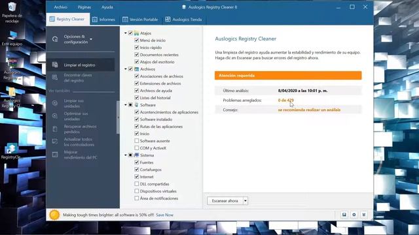
Task: Click the Limpiar sus unidades icon
Action: click(x=55, y=103)
